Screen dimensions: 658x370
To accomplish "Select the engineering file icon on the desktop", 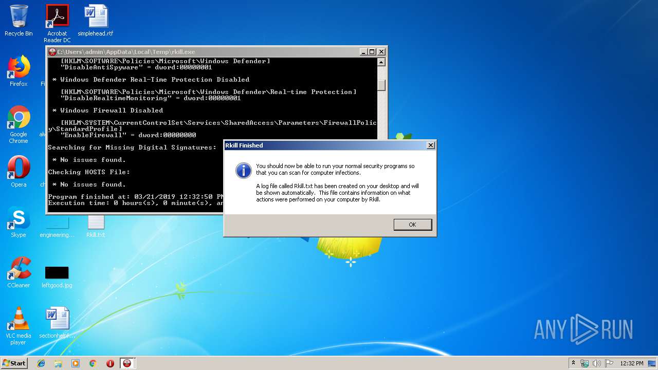I will (57, 227).
